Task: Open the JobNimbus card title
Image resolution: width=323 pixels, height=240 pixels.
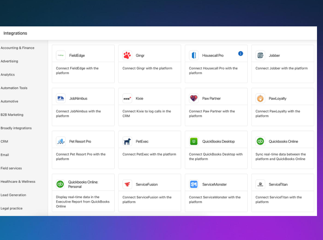Action: [x=78, y=98]
